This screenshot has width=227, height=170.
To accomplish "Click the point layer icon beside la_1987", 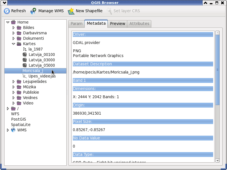I will 25,49.
